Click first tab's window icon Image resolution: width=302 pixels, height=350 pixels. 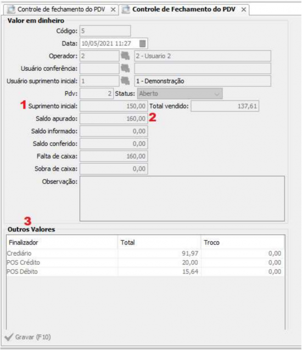[x=11, y=9]
